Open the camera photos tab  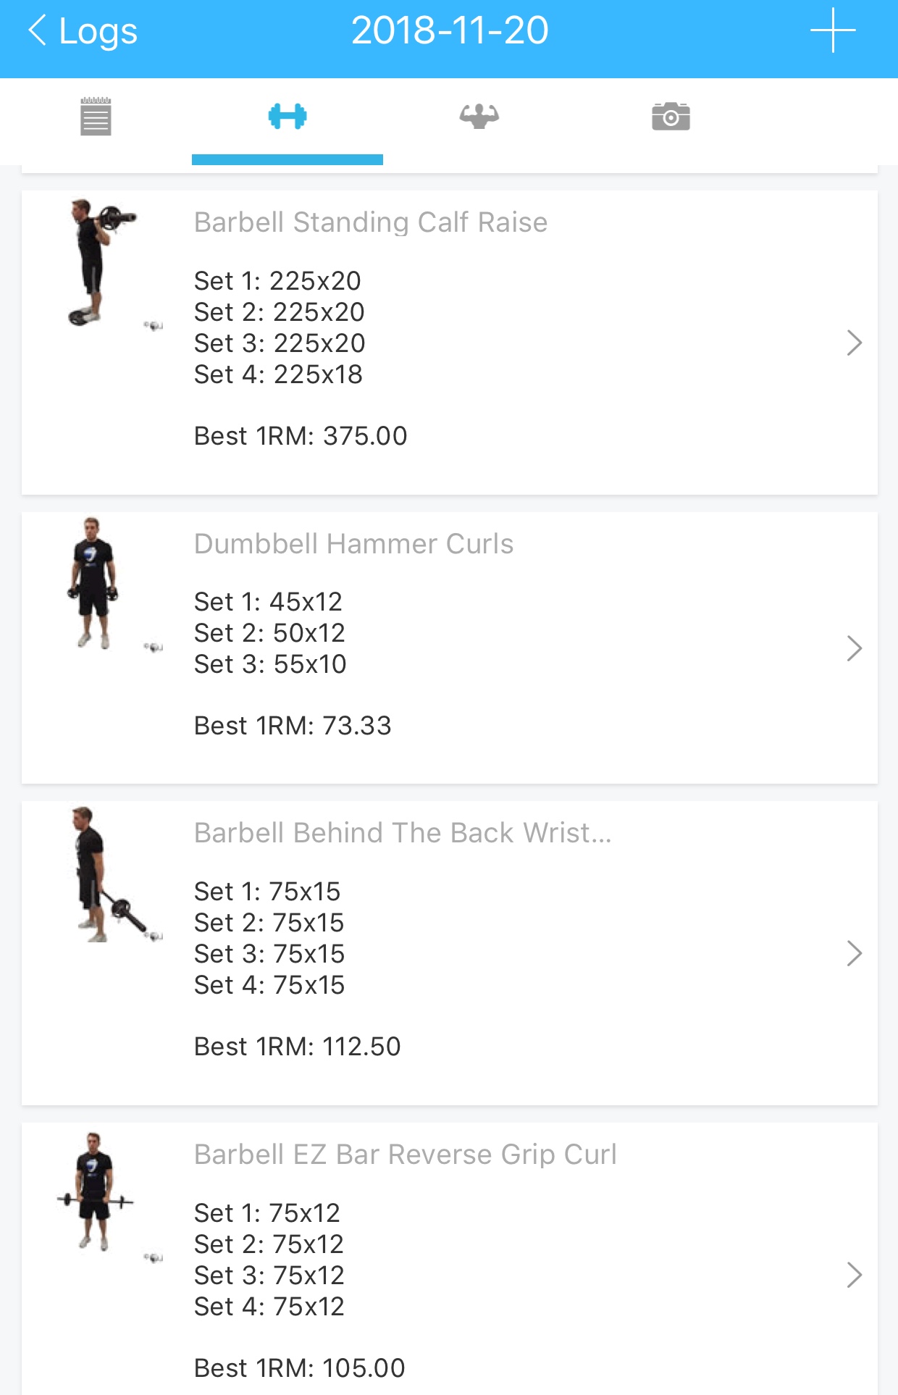pyautogui.click(x=671, y=117)
